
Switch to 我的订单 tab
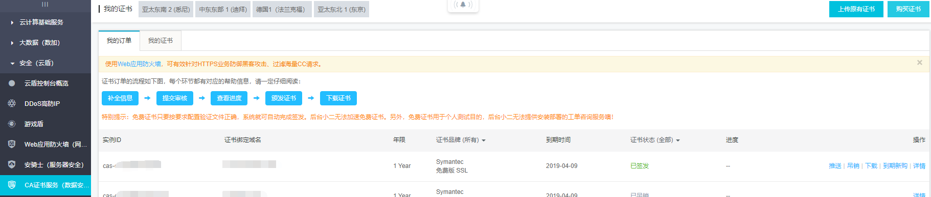tap(119, 41)
